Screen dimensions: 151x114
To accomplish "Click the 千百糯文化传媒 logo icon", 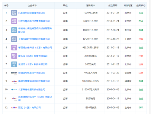I will (14, 48).
